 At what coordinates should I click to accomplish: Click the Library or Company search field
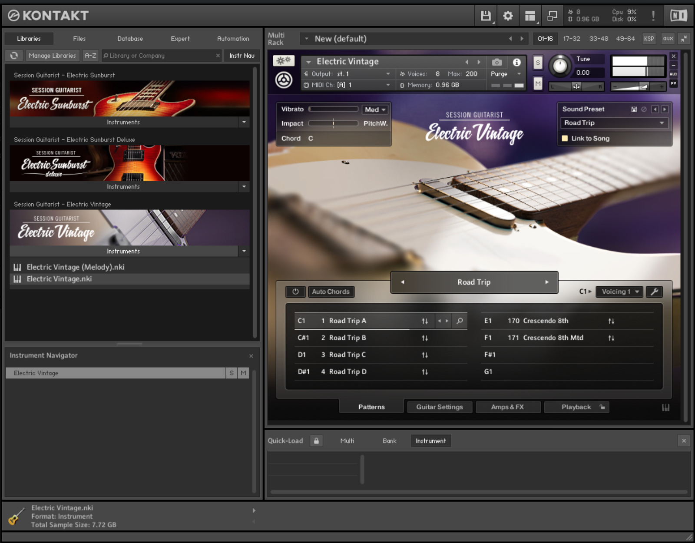pos(162,56)
